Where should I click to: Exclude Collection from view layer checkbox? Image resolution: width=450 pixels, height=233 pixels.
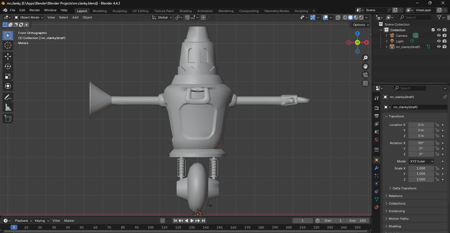433,30
